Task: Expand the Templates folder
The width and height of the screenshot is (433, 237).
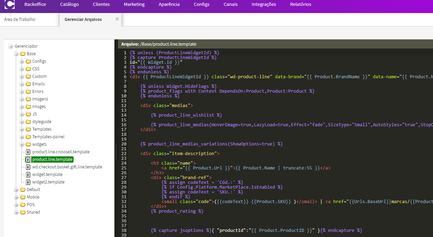Action: (22, 129)
